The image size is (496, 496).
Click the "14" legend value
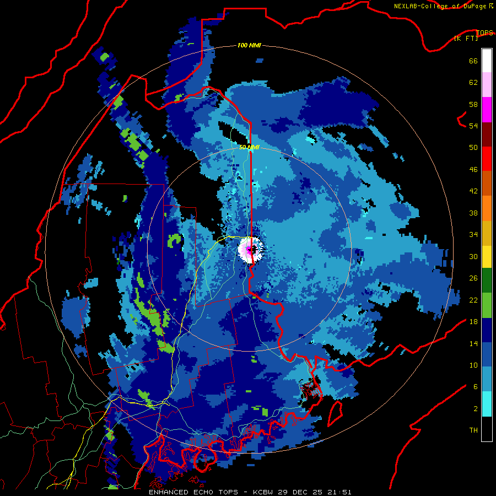(x=473, y=343)
